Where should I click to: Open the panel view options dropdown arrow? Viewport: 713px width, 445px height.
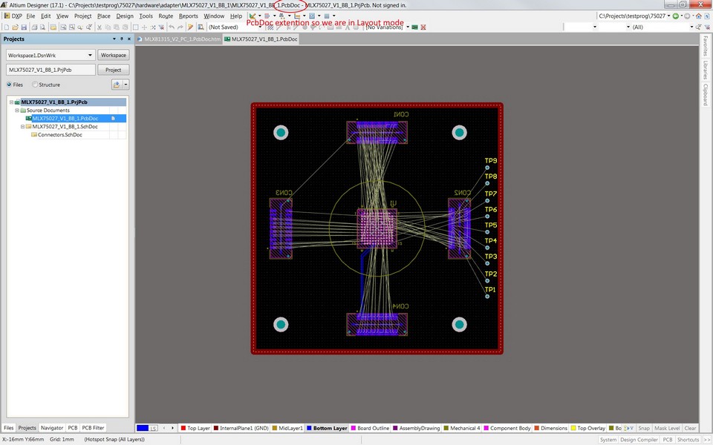126,85
